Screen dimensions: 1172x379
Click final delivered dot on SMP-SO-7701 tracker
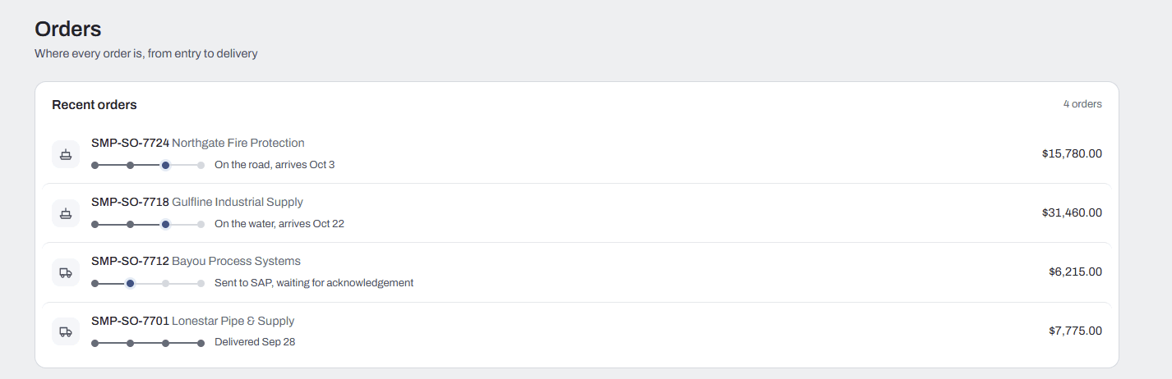[x=201, y=343]
